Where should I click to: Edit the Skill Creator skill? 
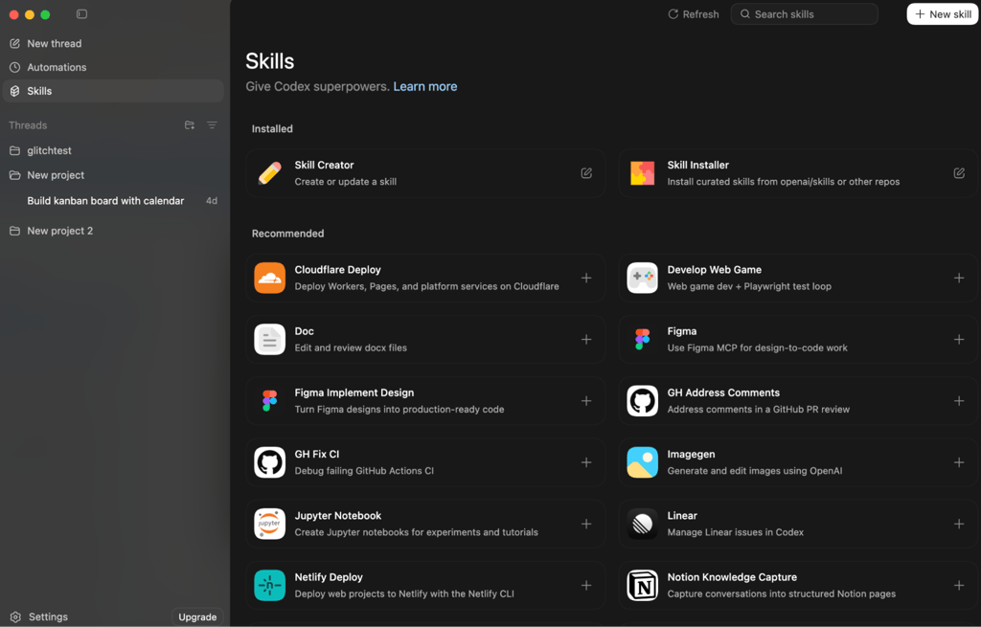pos(586,173)
